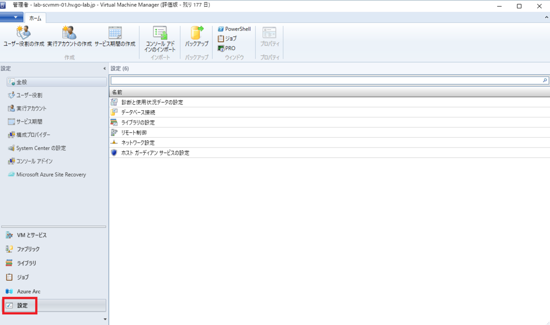
Task: Click inside the settings search field
Action: [x=326, y=80]
